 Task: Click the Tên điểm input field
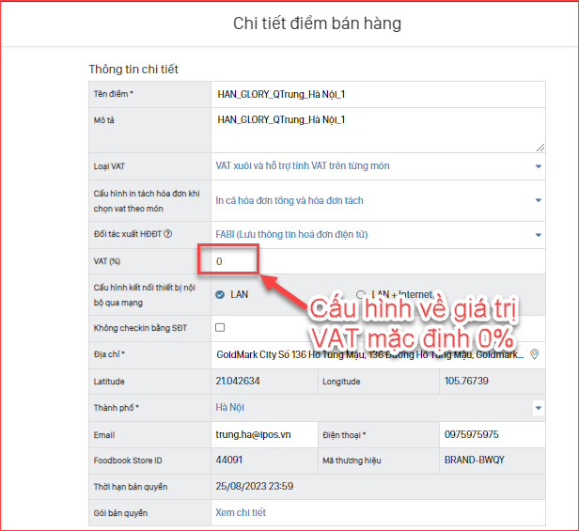point(376,94)
